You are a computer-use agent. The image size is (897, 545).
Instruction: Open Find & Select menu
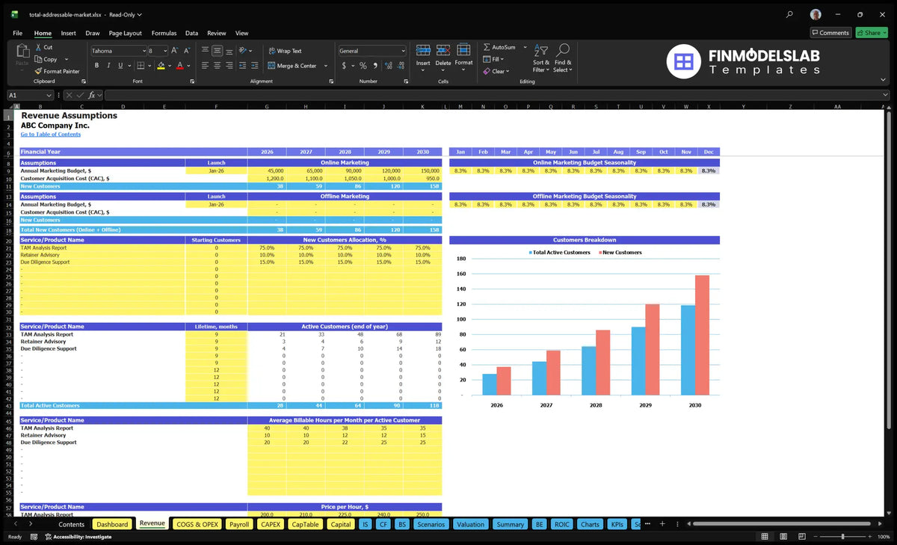[563, 58]
